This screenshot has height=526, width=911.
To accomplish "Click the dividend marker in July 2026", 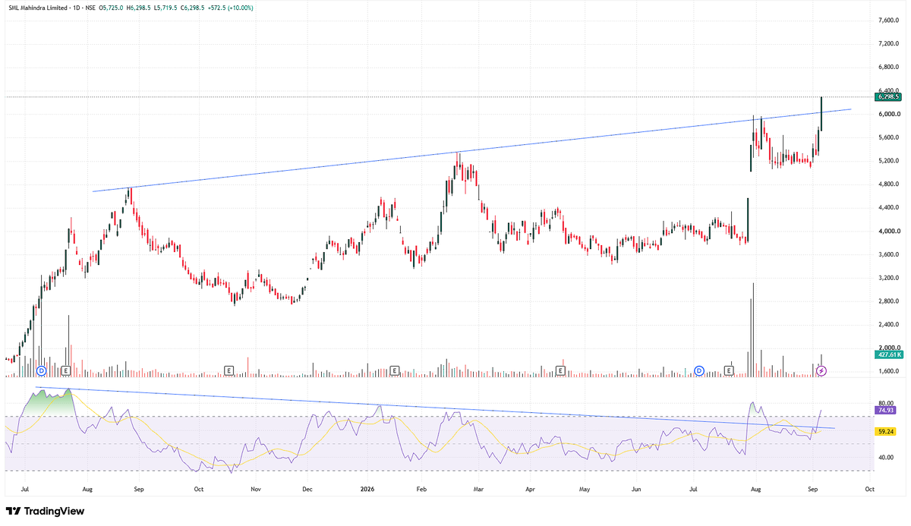I will (x=700, y=370).
